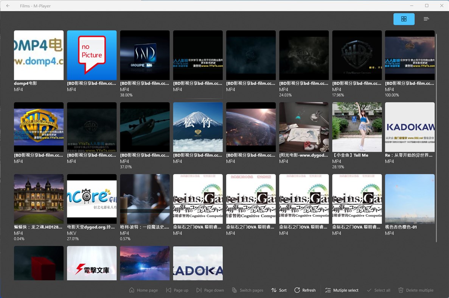
Task: Toggle the grid view layout button
Action: (404, 19)
